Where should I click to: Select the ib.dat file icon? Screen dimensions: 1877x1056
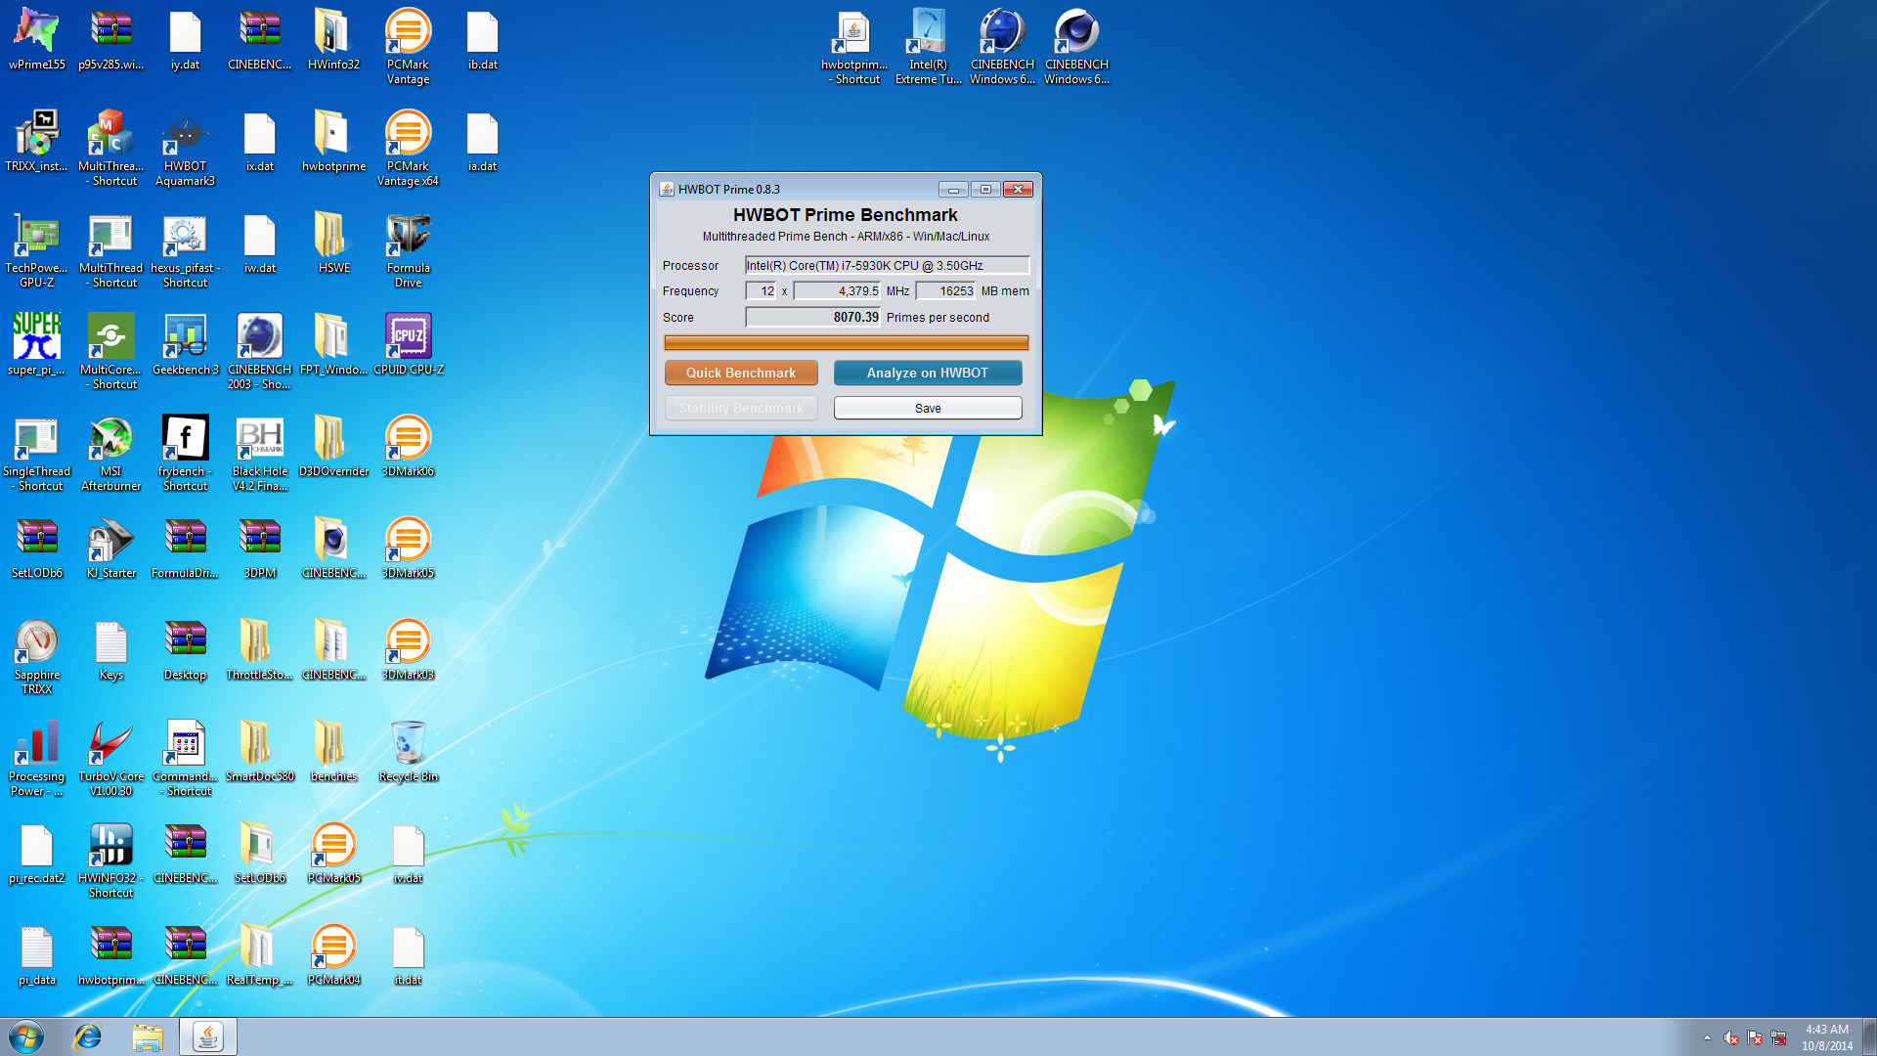point(482,39)
